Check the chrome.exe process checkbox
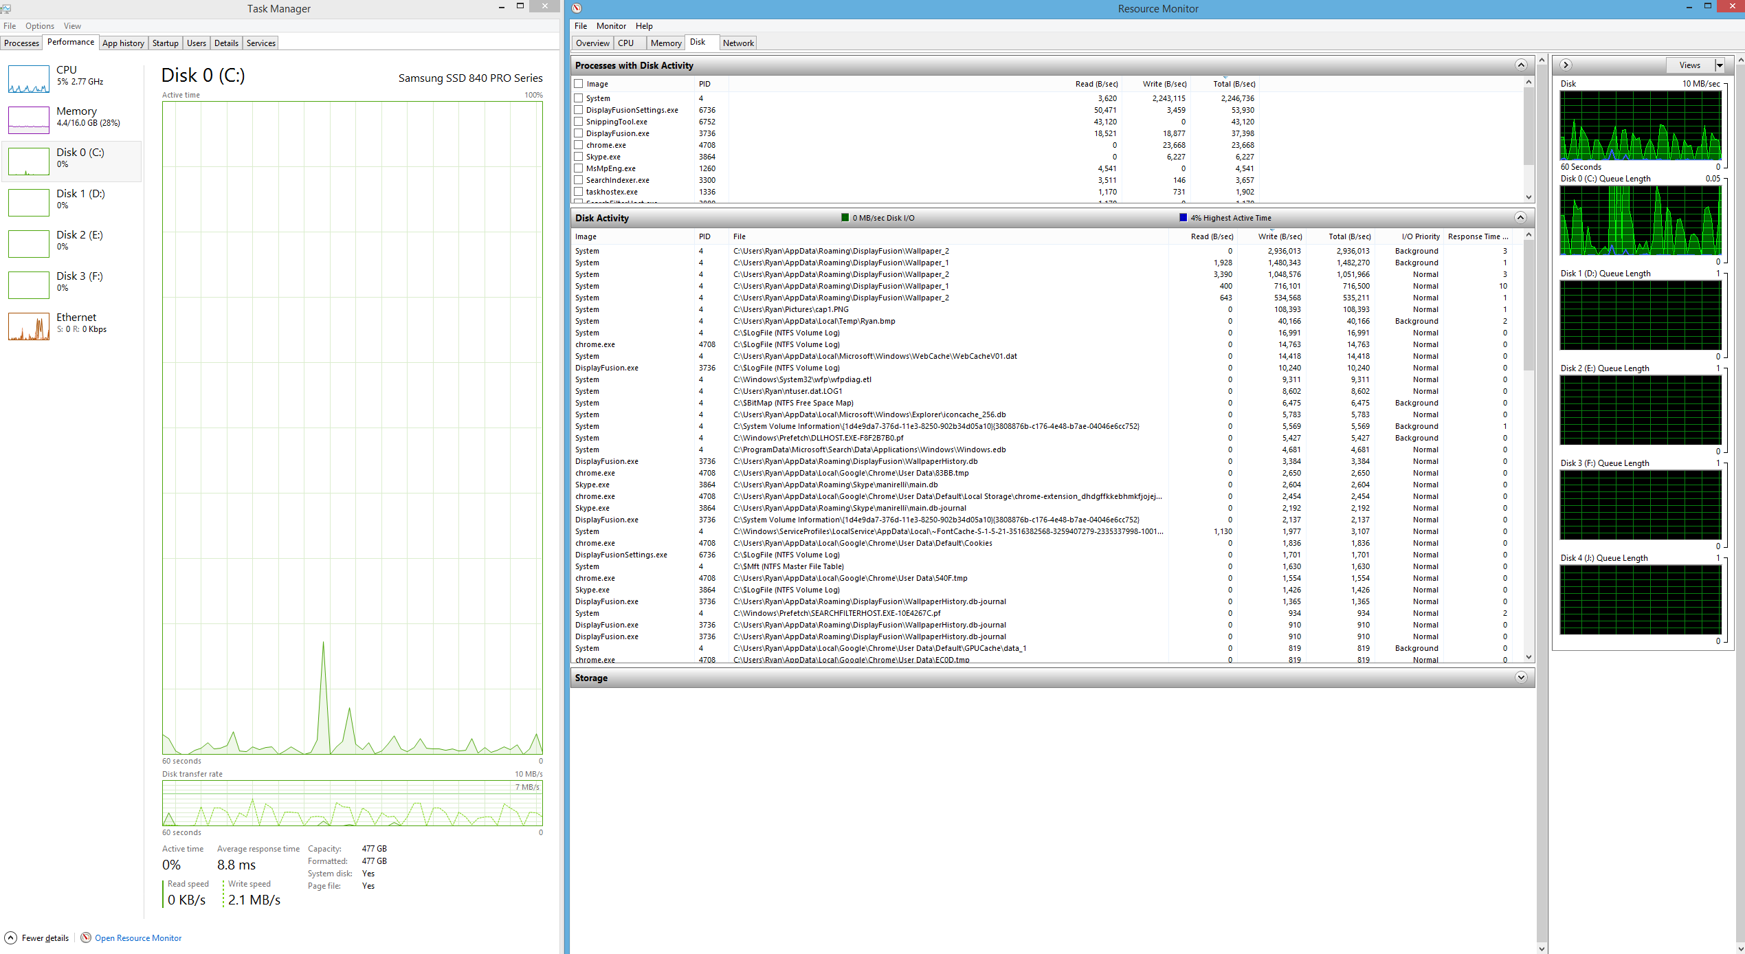Viewport: 1745px width, 954px height. 579,145
